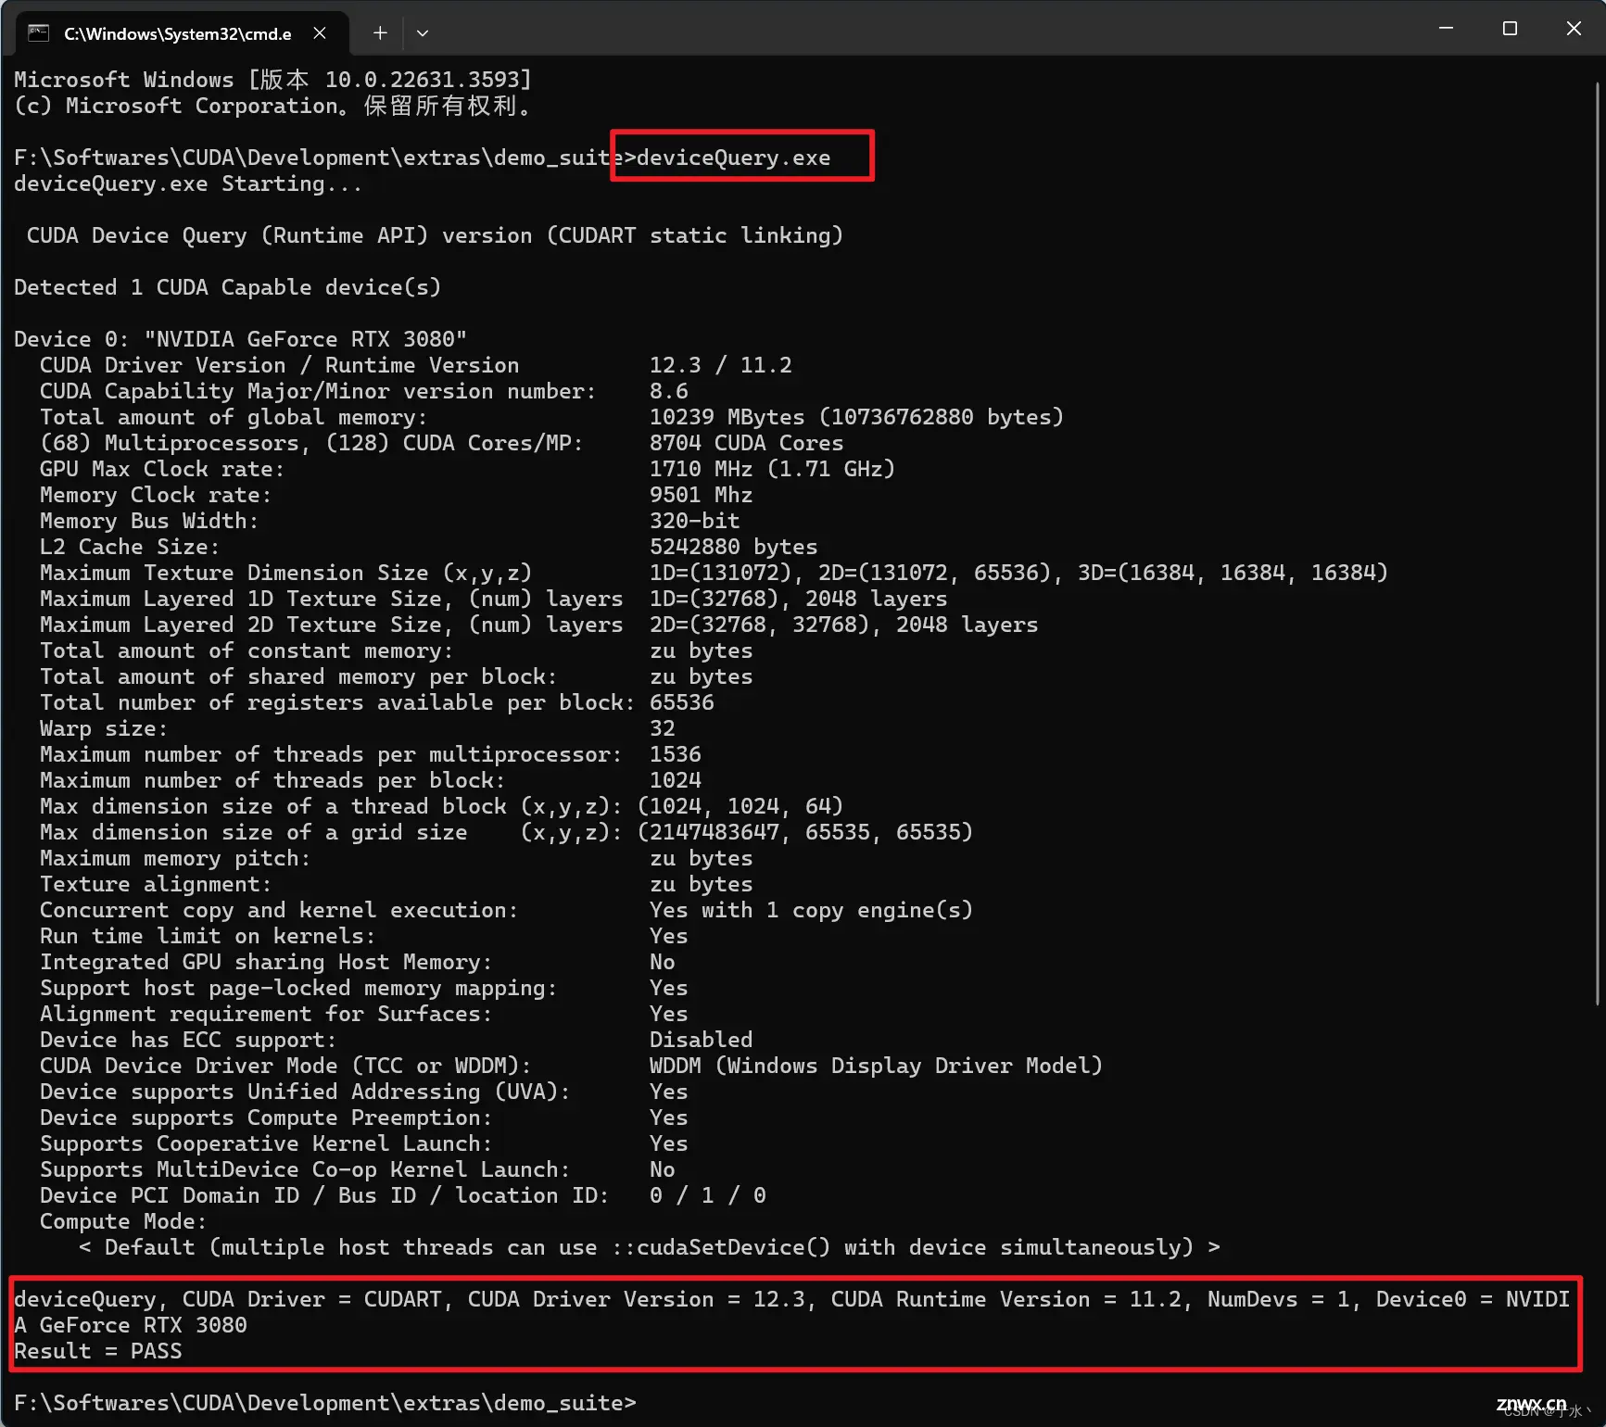1606x1427 pixels.
Task: Click the 'Result = PASS' line
Action: click(x=98, y=1351)
